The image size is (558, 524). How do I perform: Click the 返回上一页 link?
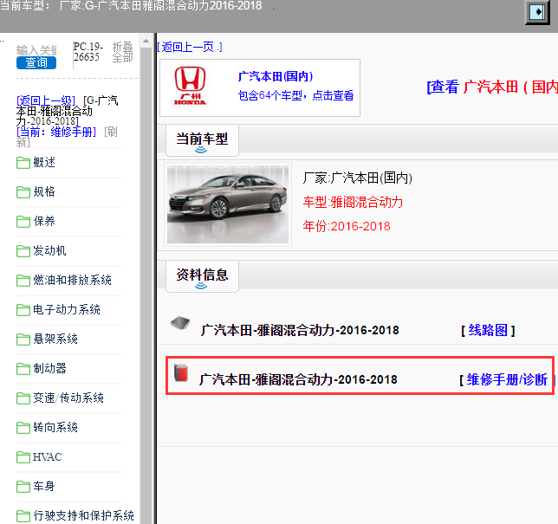pos(190,47)
